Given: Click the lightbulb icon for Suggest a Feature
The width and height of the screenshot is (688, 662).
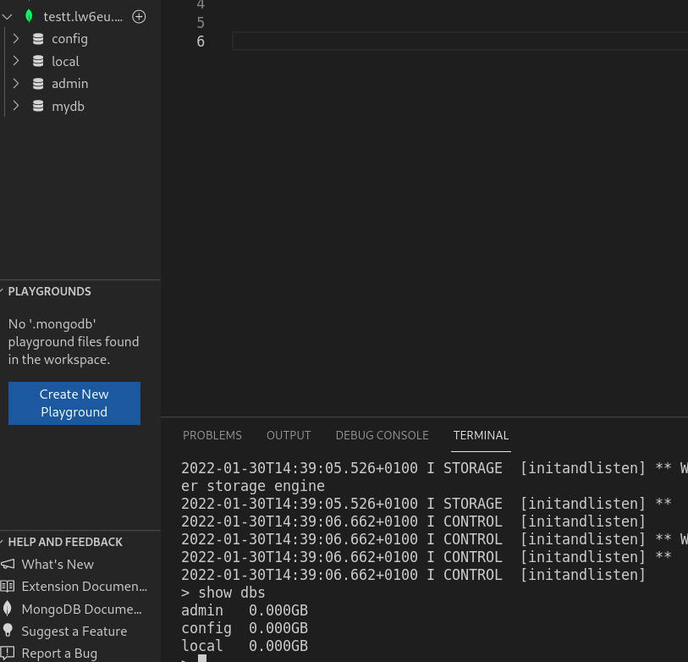Looking at the screenshot, I should click(x=8, y=631).
